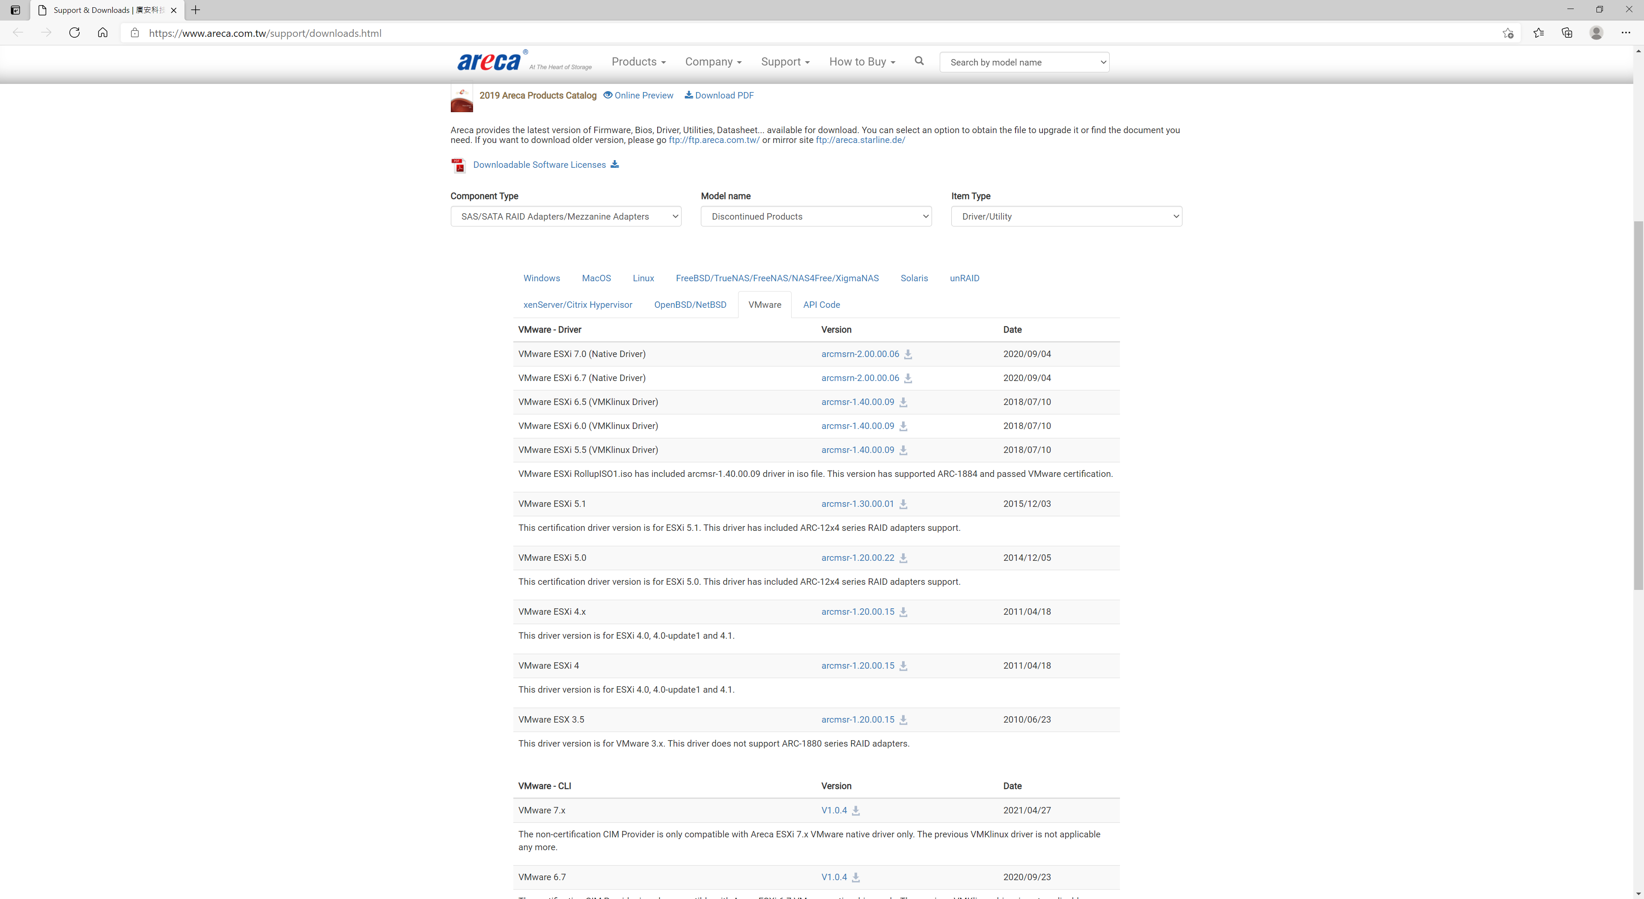Screen dimensions: 1644x899
Task: Download CLI icon for VMware 6.7
Action: (x=856, y=878)
